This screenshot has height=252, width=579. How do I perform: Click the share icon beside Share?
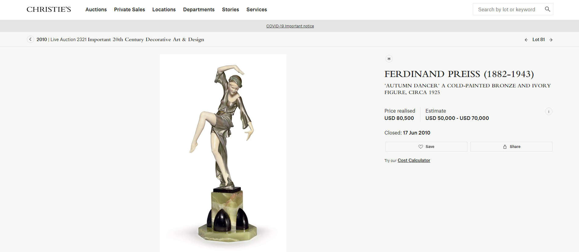click(505, 147)
